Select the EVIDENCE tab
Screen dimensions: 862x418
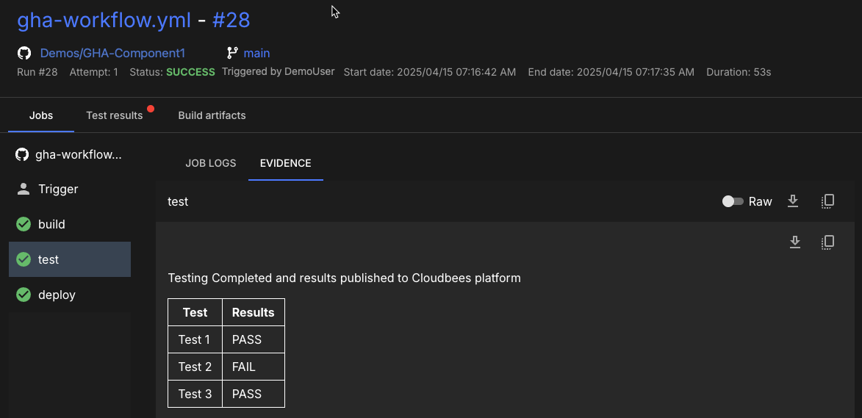[x=286, y=163]
